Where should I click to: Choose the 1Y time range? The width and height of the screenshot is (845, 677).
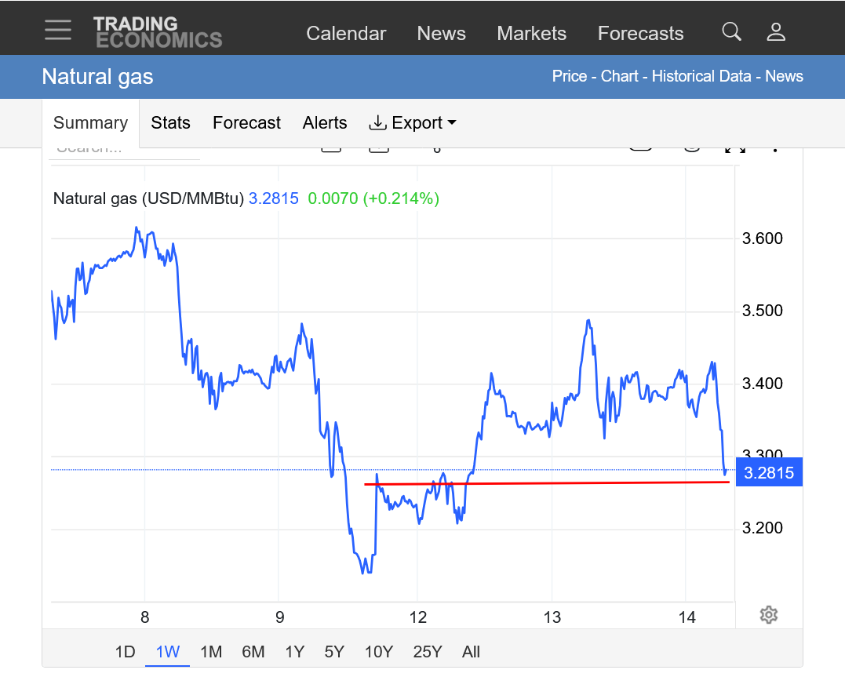pos(294,652)
